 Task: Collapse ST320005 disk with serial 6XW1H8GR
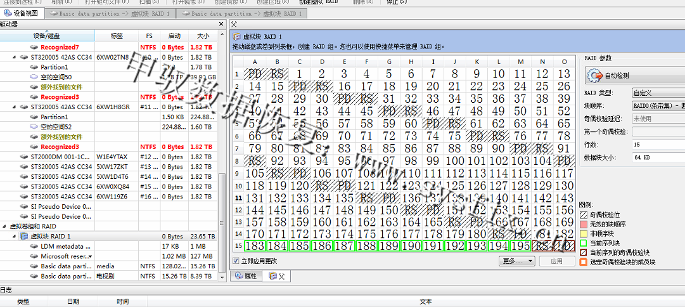[14, 107]
